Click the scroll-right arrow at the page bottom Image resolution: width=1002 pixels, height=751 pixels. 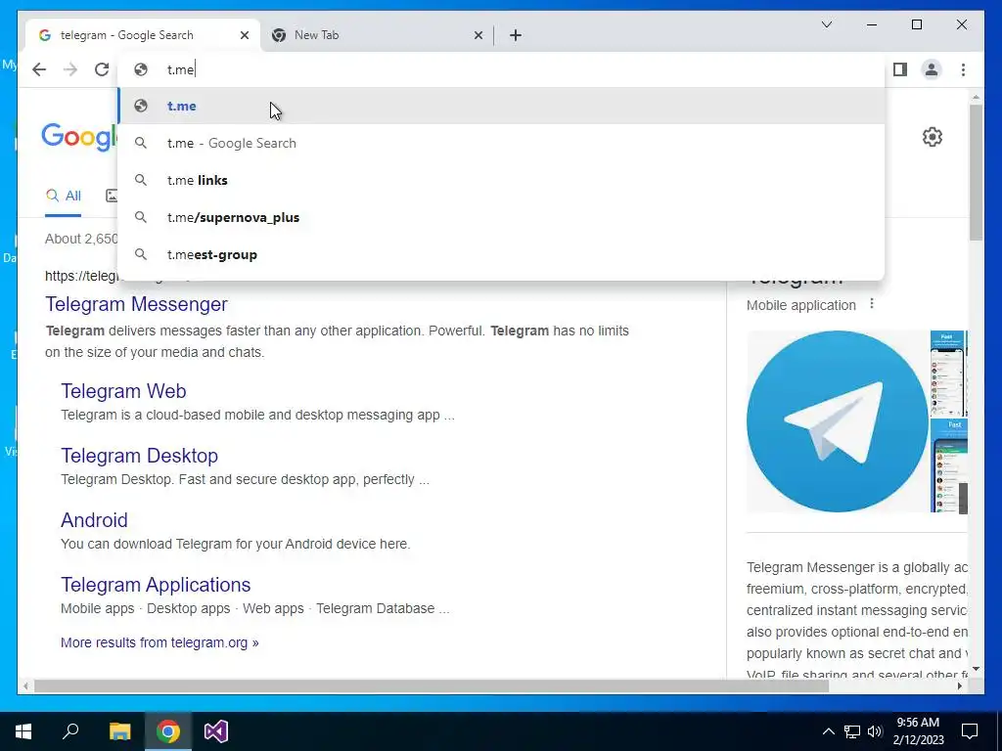[960, 685]
